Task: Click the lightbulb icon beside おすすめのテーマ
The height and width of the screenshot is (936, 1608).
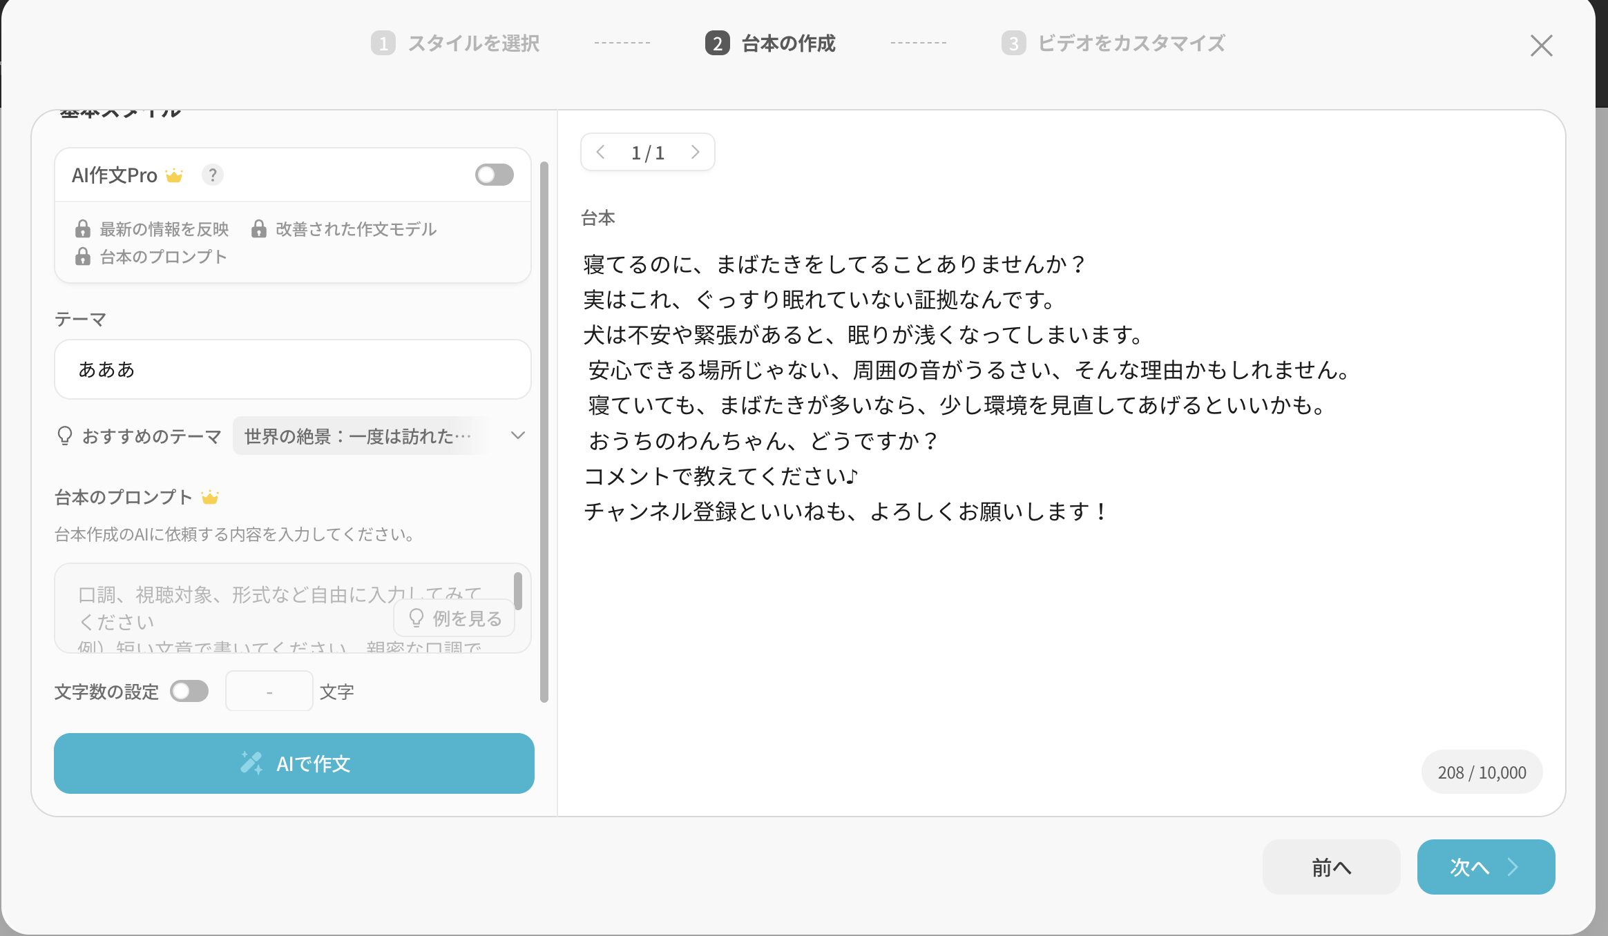Action: pyautogui.click(x=65, y=436)
